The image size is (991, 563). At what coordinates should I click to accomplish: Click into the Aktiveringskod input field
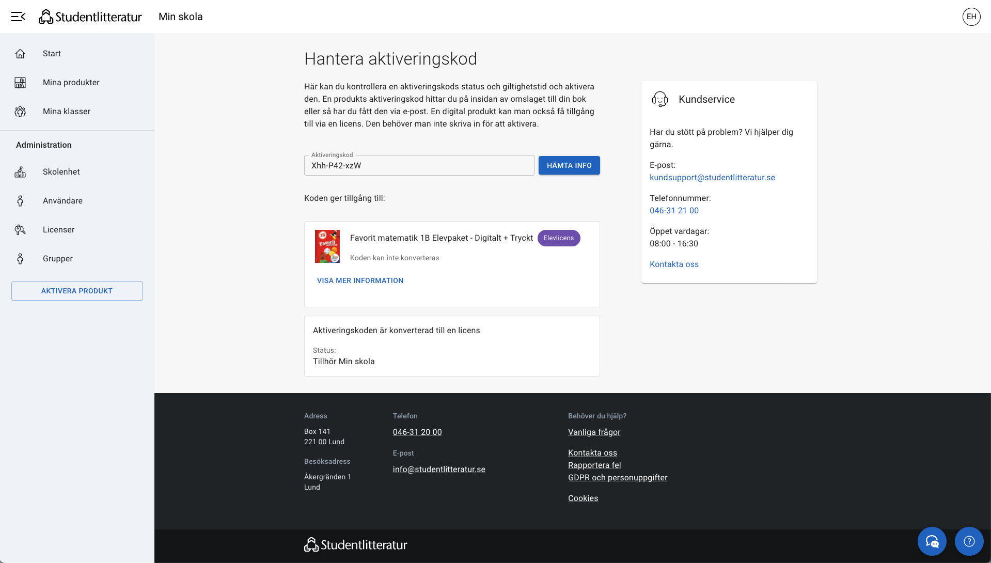tap(419, 165)
